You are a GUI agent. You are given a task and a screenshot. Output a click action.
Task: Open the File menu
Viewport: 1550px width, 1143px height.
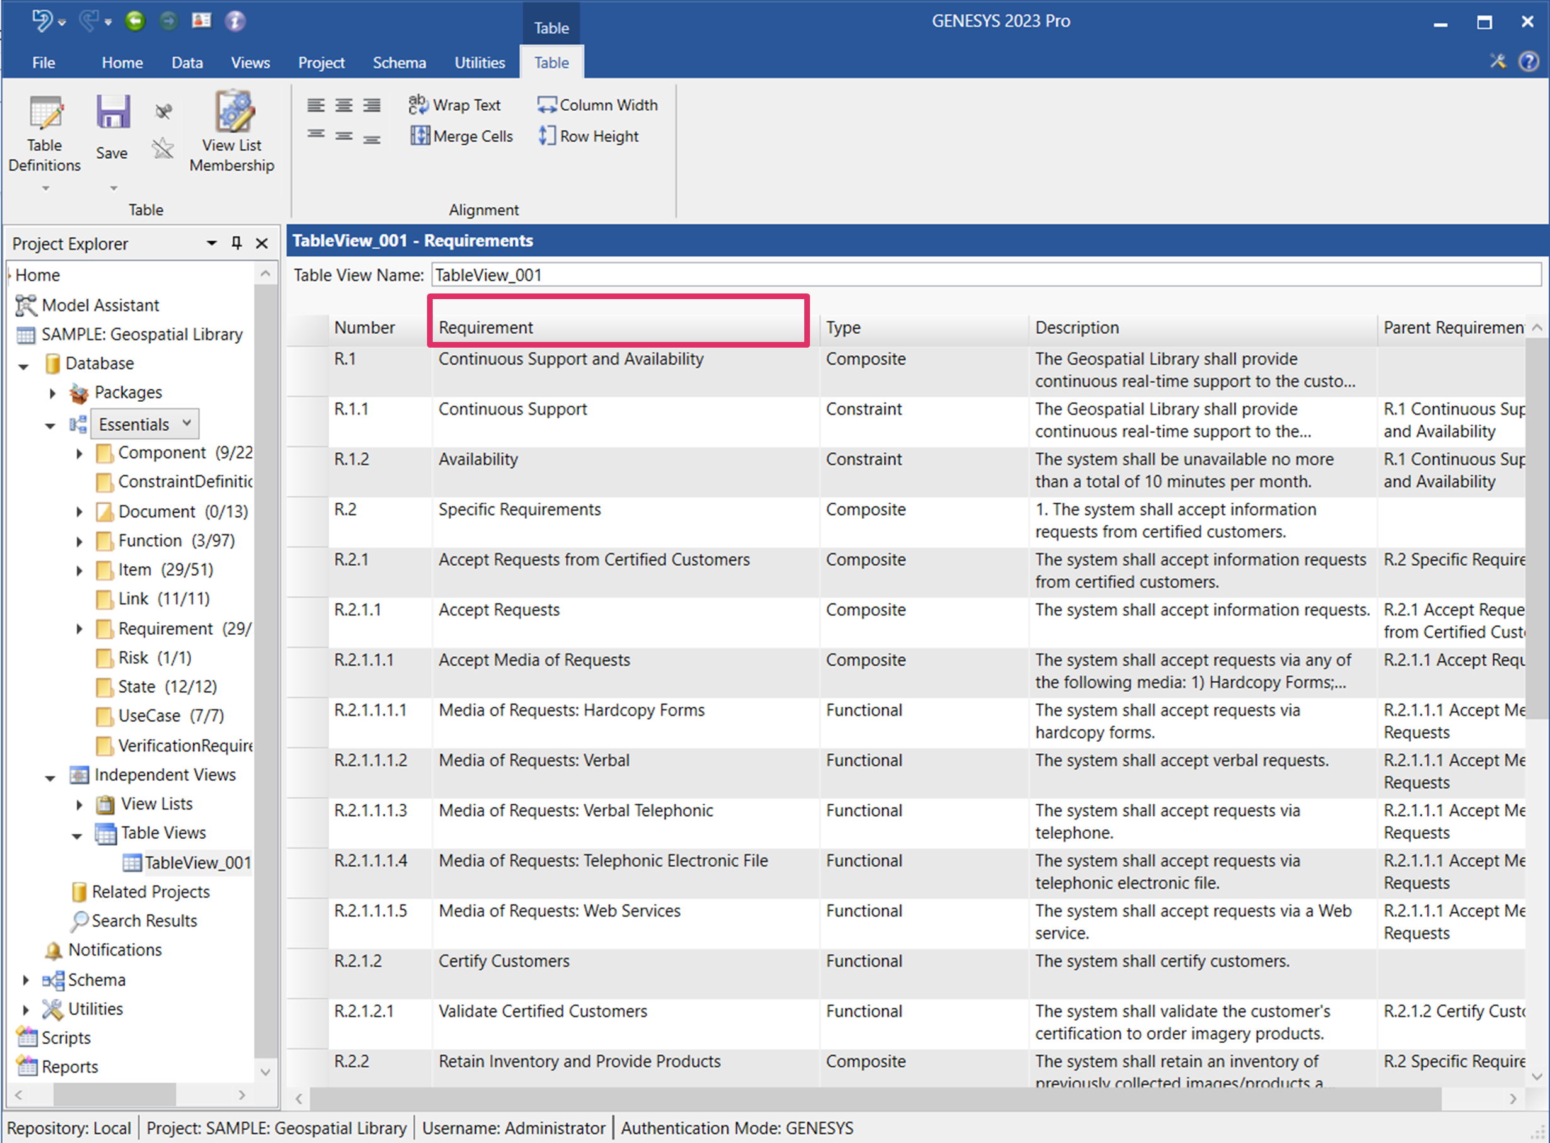pyautogui.click(x=43, y=62)
